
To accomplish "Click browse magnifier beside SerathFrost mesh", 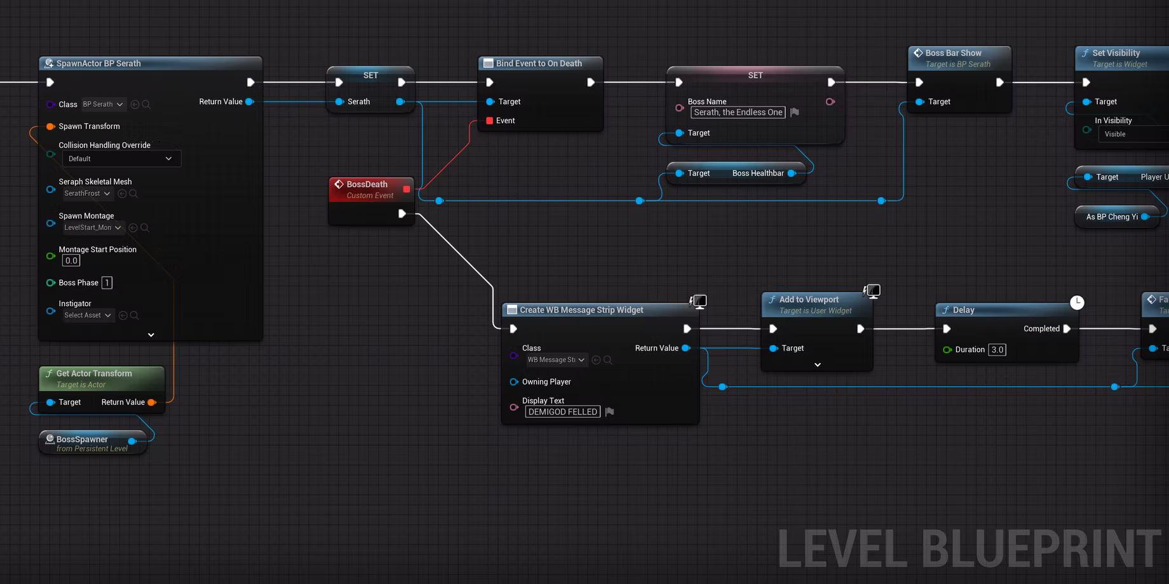I will click(x=133, y=194).
